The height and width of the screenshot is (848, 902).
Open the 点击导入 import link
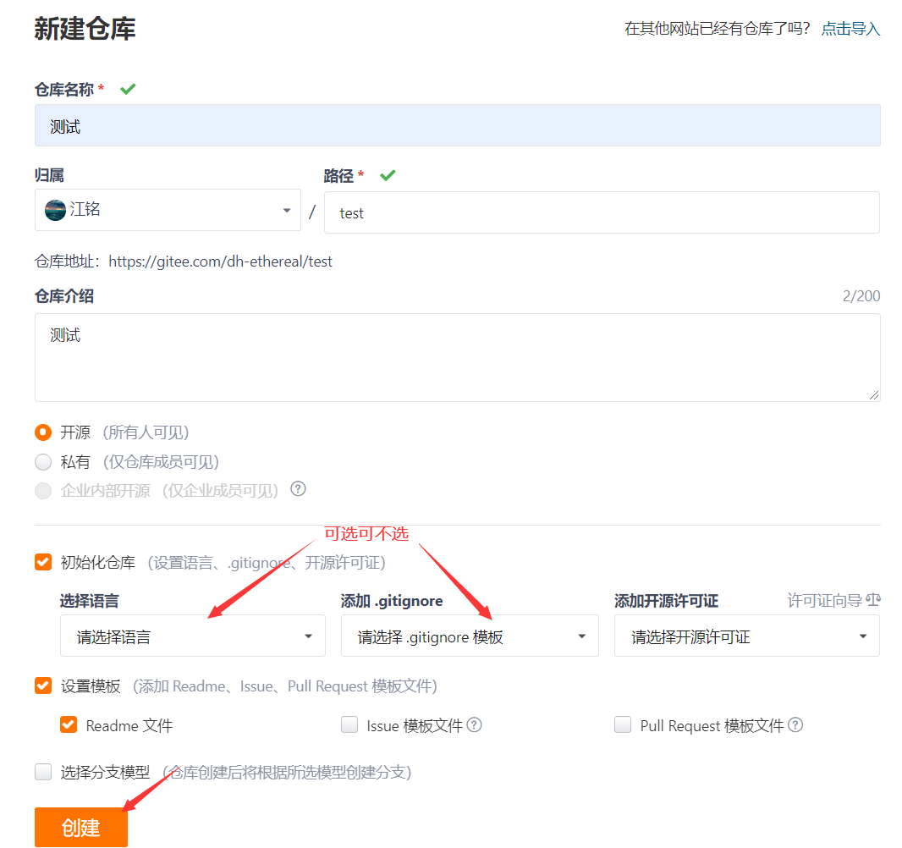click(x=850, y=28)
